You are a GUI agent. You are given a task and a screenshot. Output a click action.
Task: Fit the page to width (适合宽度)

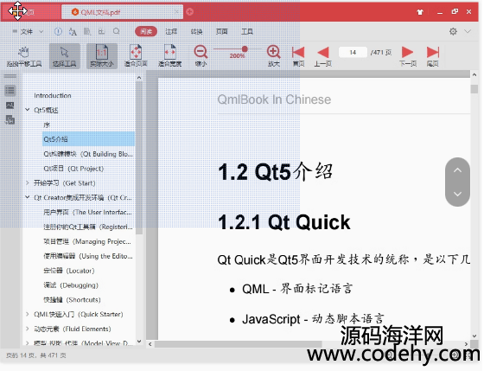coord(169,56)
